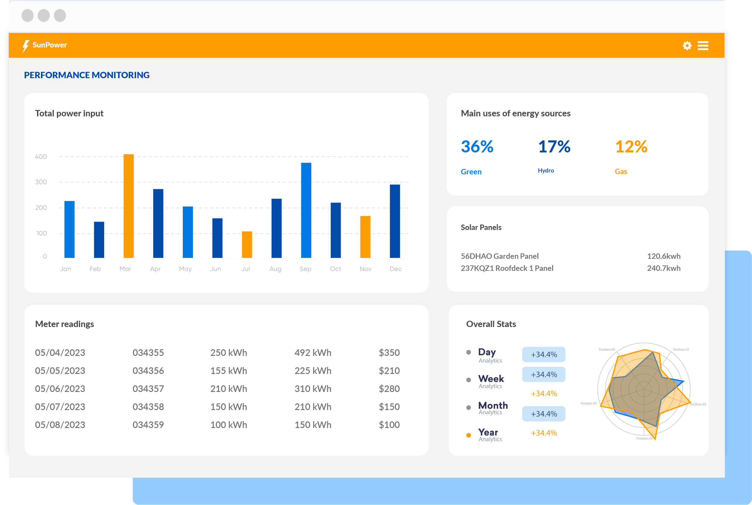Select Year Analytics from the stats menu
752x505 pixels.
[x=488, y=435]
